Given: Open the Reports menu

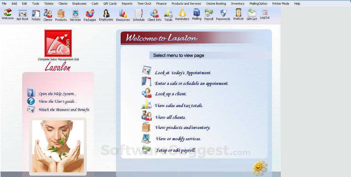Looking at the screenshot, I should 127,4.
